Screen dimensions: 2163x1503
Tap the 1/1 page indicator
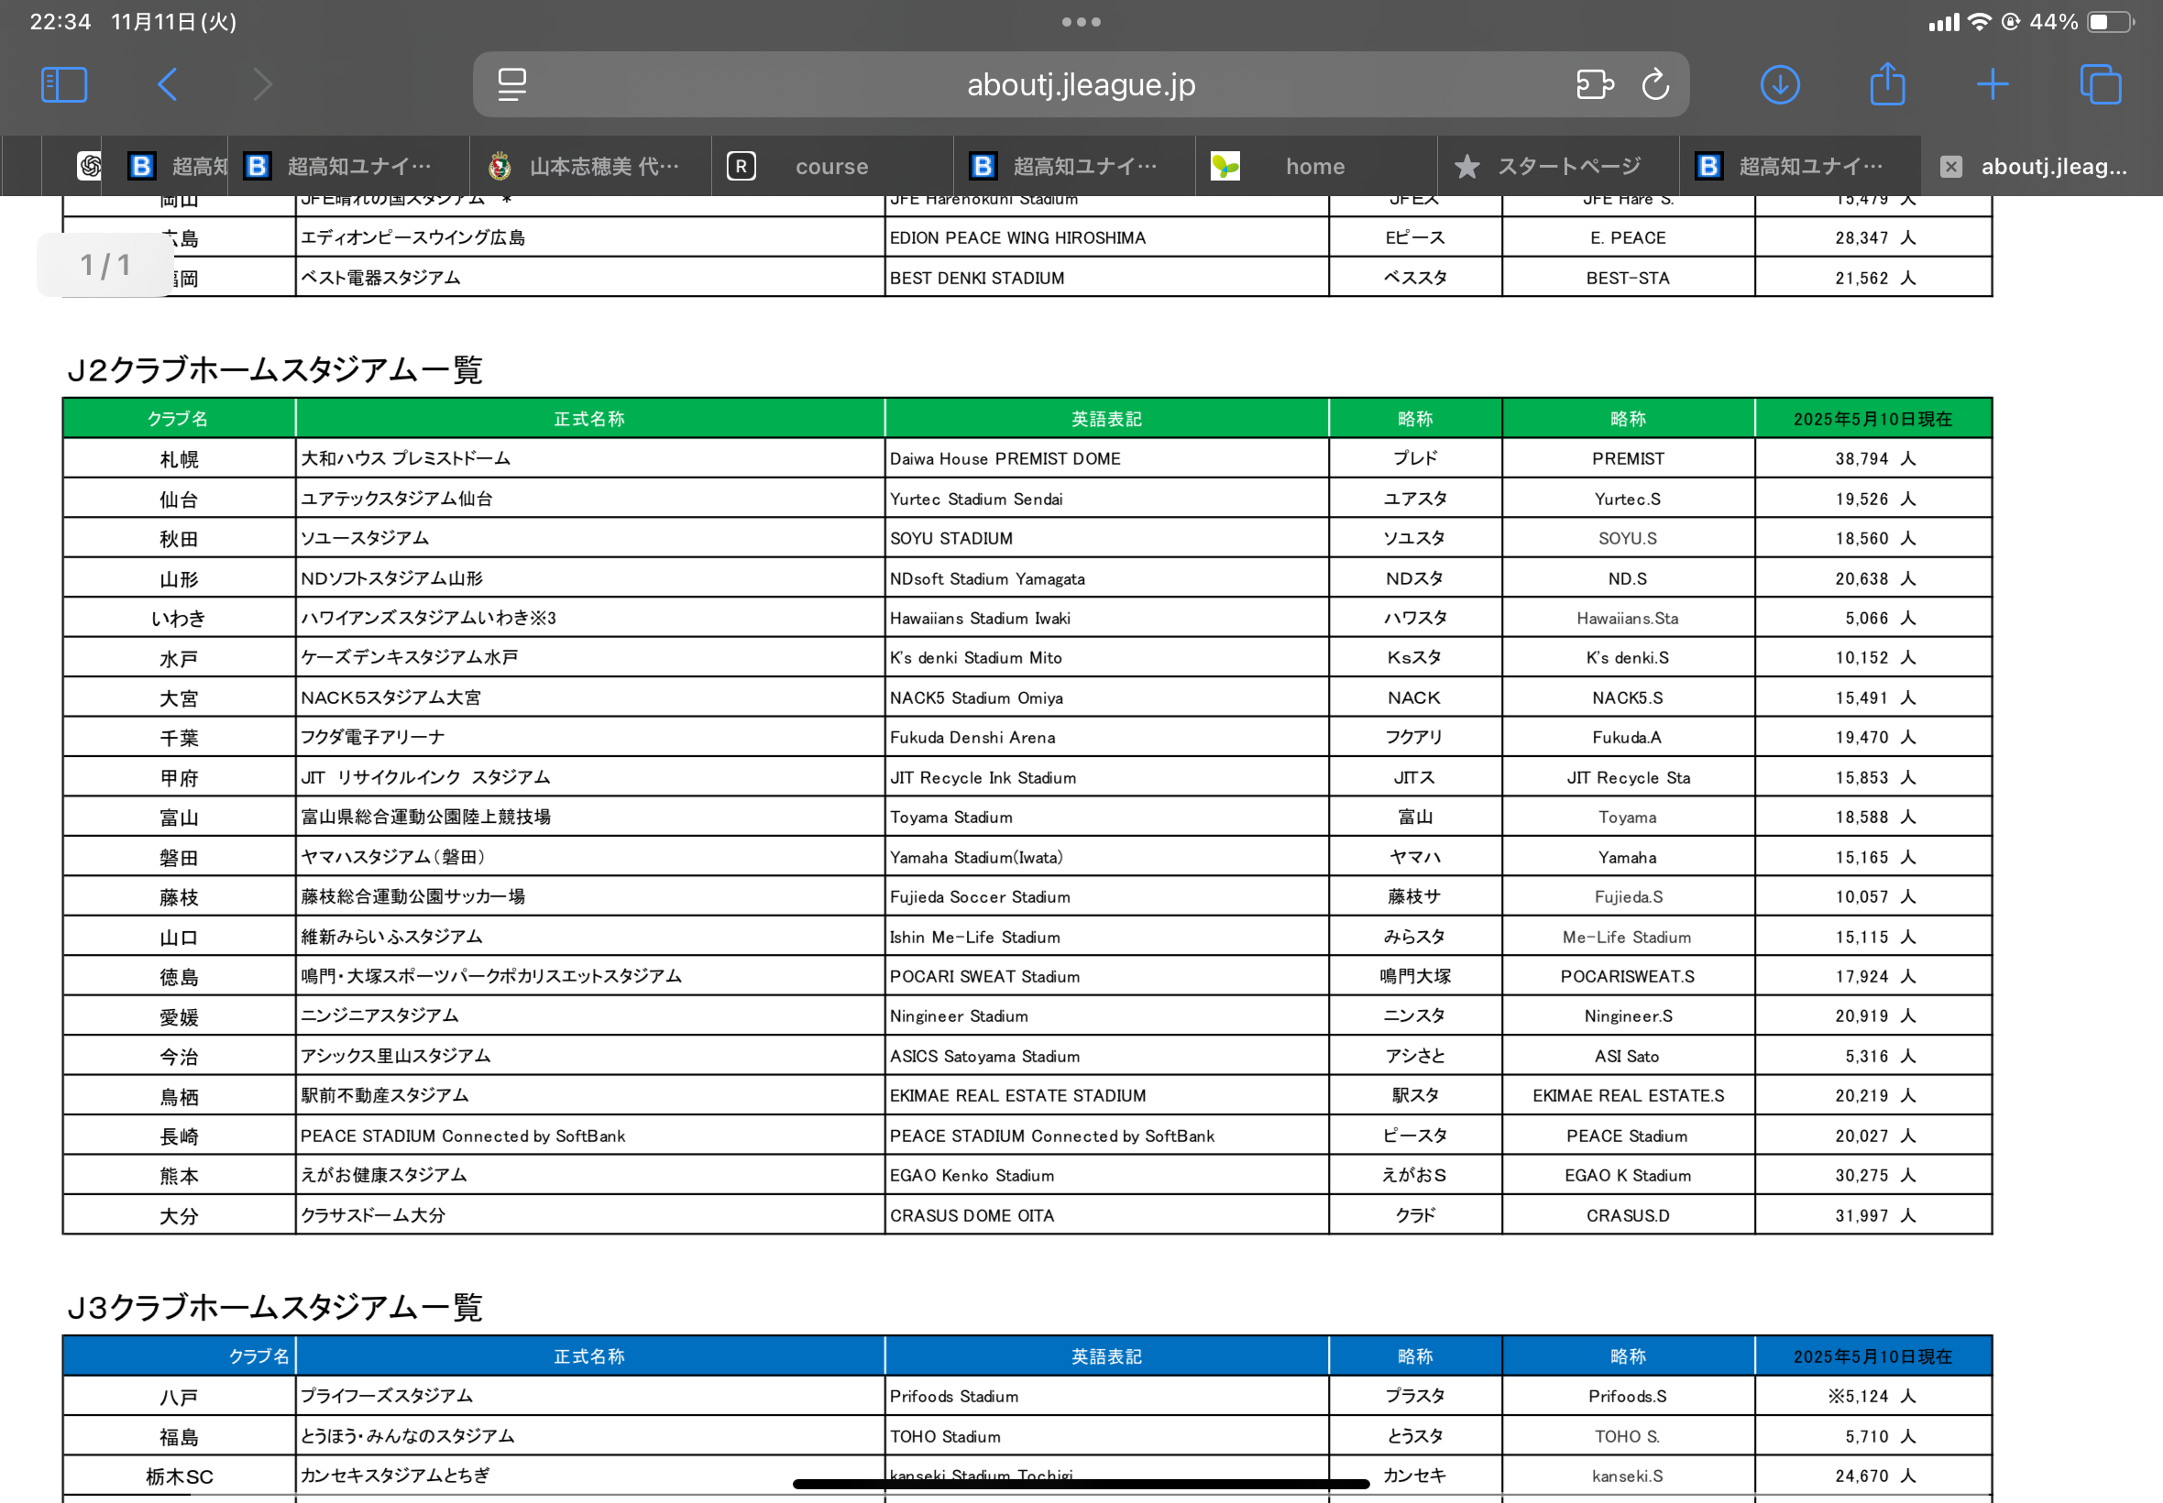click(x=104, y=266)
